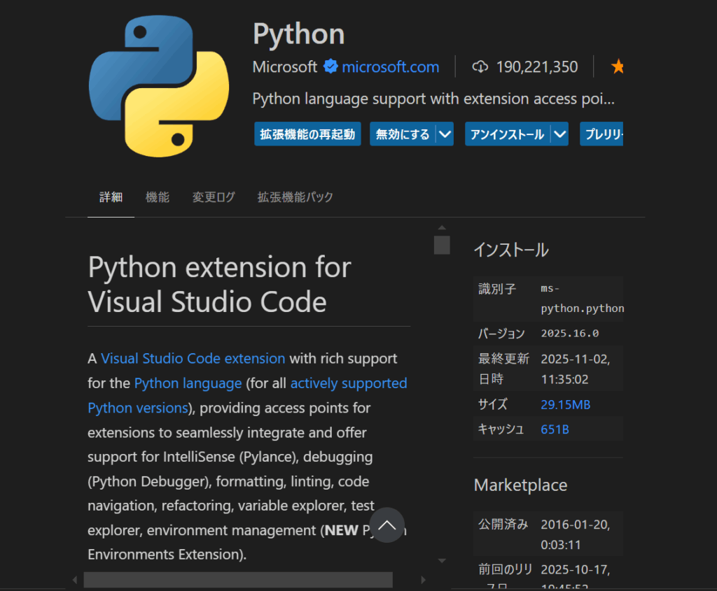Open the microsoft.com publisher link
The width and height of the screenshot is (717, 591).
pos(391,67)
